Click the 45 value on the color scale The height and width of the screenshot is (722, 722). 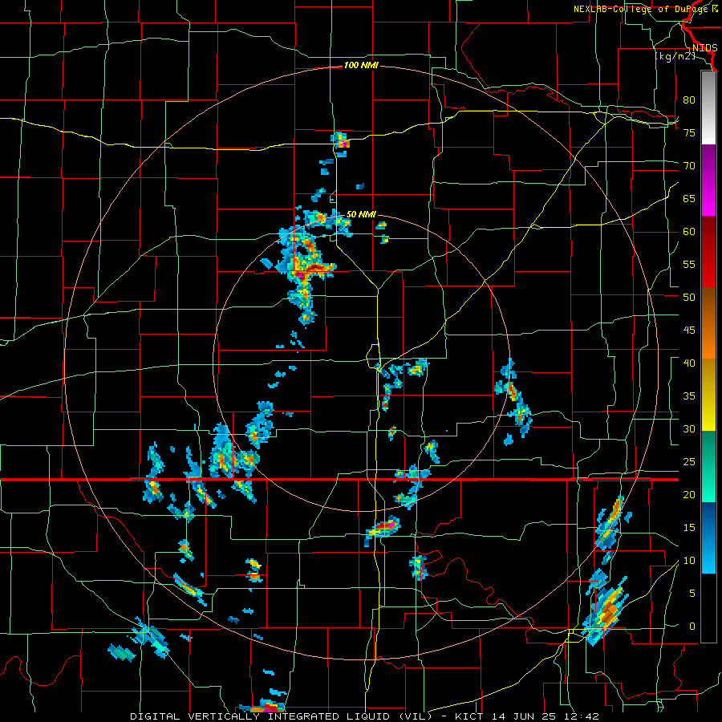(x=689, y=331)
